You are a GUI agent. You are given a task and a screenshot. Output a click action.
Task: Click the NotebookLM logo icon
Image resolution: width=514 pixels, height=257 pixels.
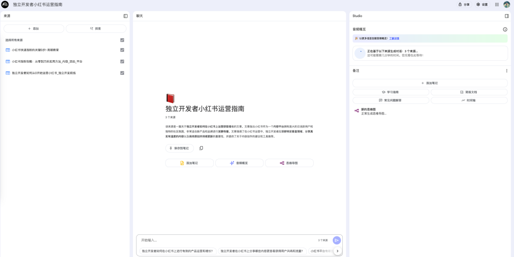tap(5, 5)
